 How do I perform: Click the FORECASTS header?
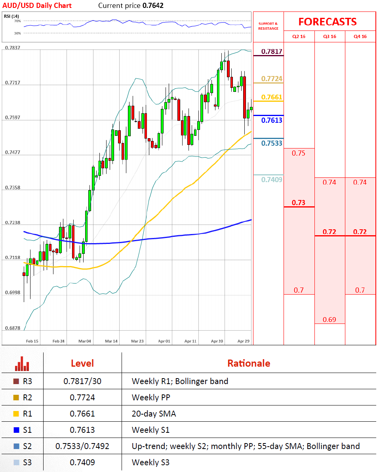pos(328,22)
